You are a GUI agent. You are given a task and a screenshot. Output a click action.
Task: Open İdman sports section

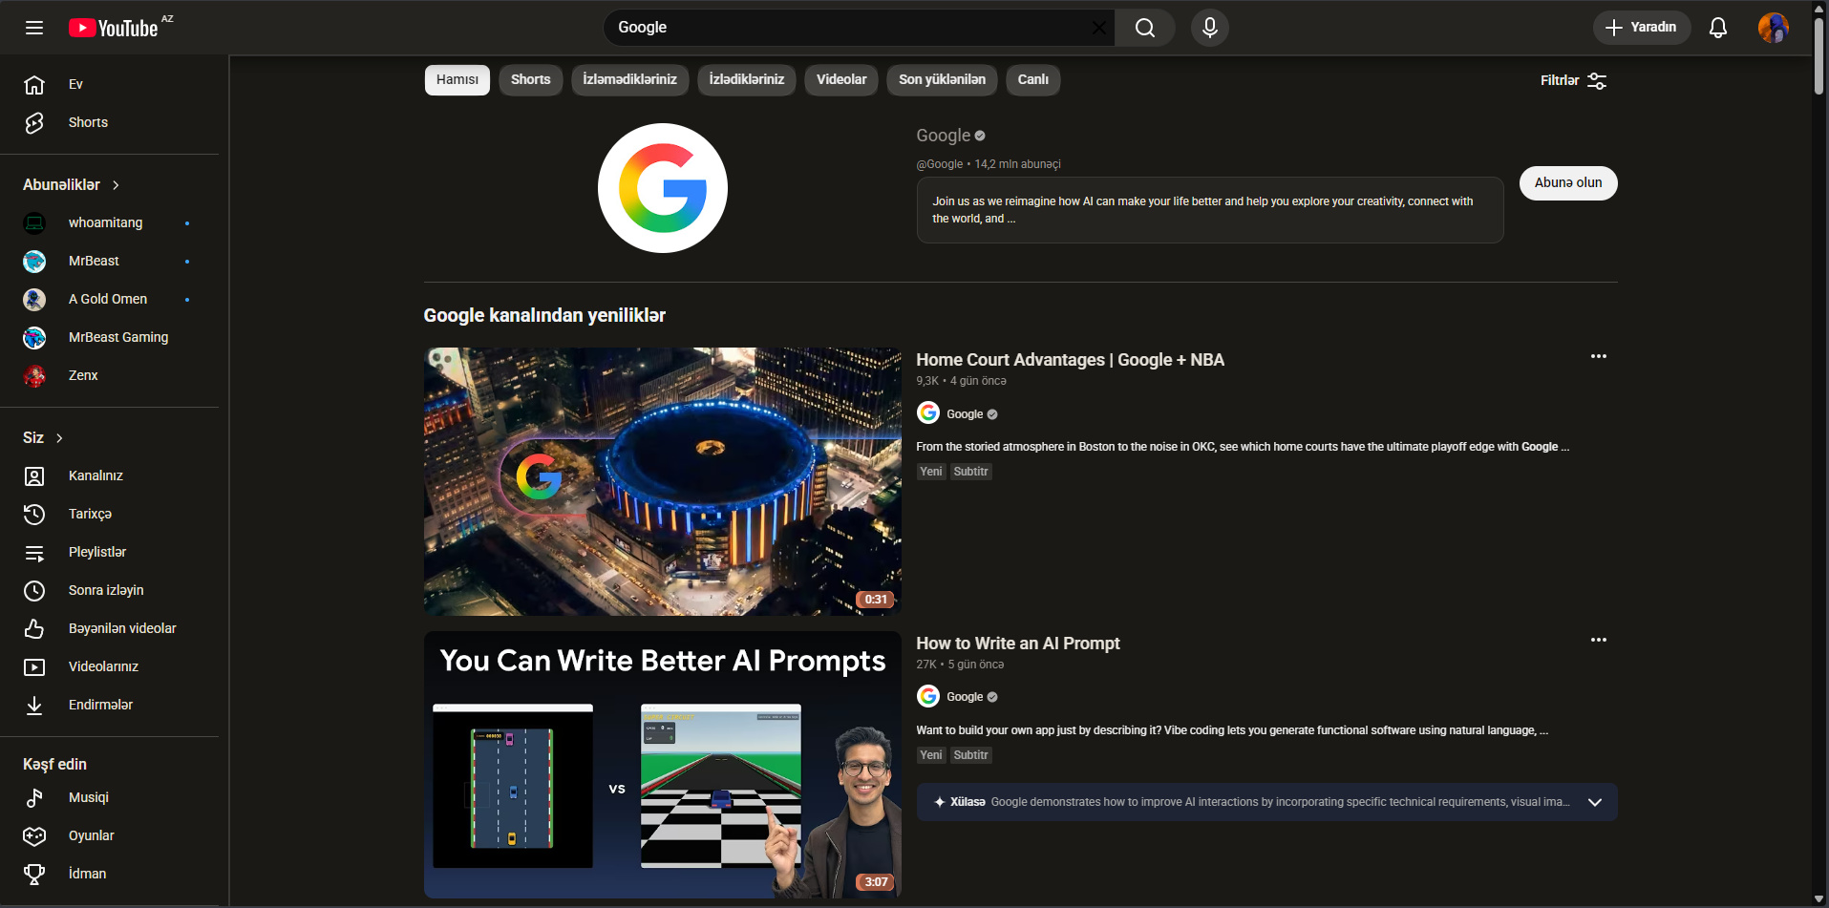click(x=110, y=874)
